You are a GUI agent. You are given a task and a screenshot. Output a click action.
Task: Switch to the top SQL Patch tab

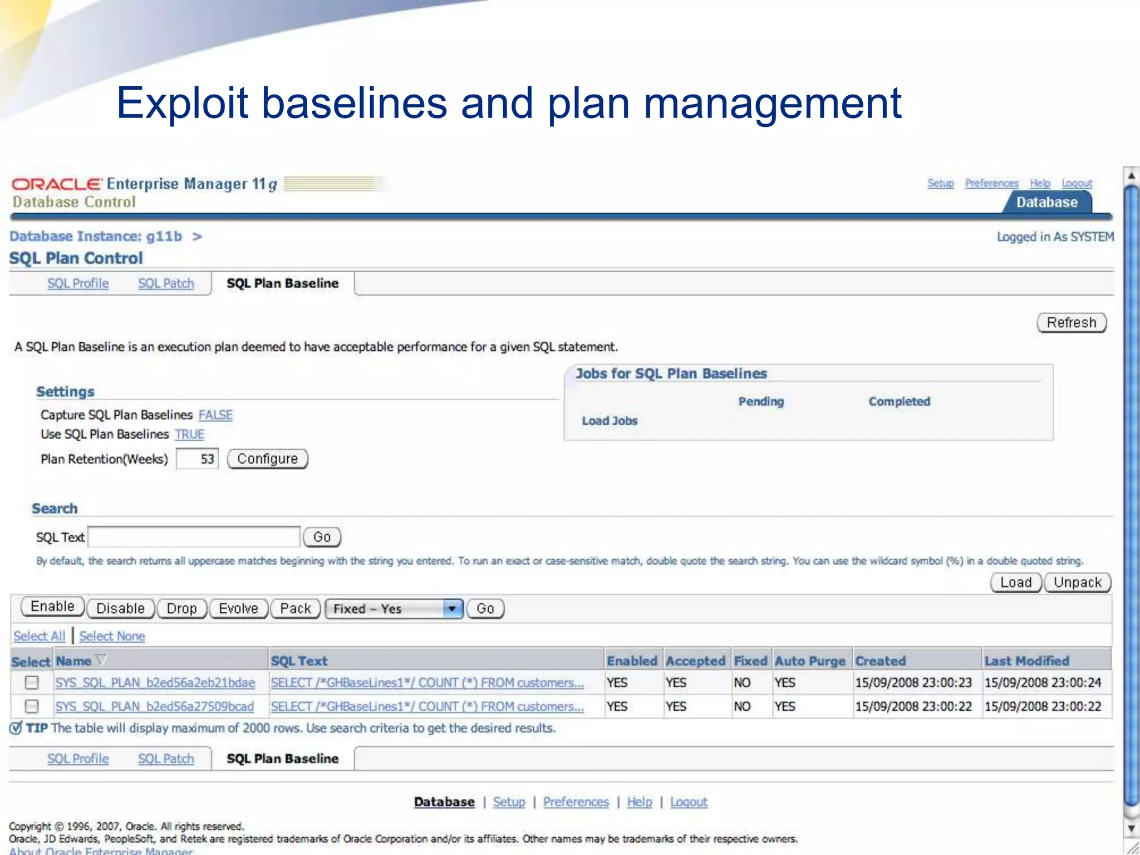[166, 283]
